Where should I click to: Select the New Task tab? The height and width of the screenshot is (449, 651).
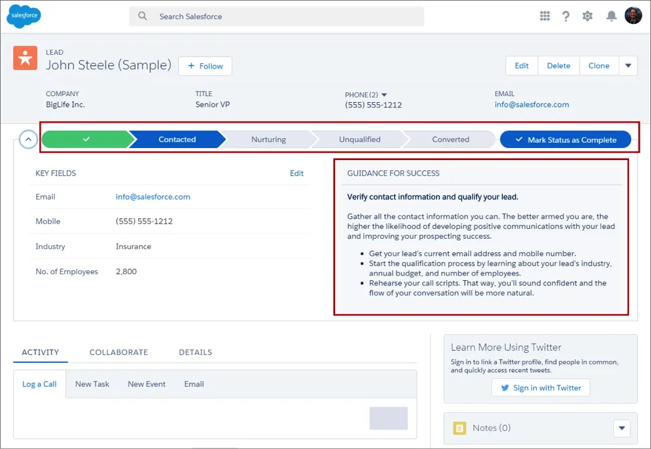92,384
